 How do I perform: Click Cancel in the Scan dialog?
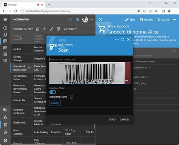pyautogui.click(x=124, y=119)
